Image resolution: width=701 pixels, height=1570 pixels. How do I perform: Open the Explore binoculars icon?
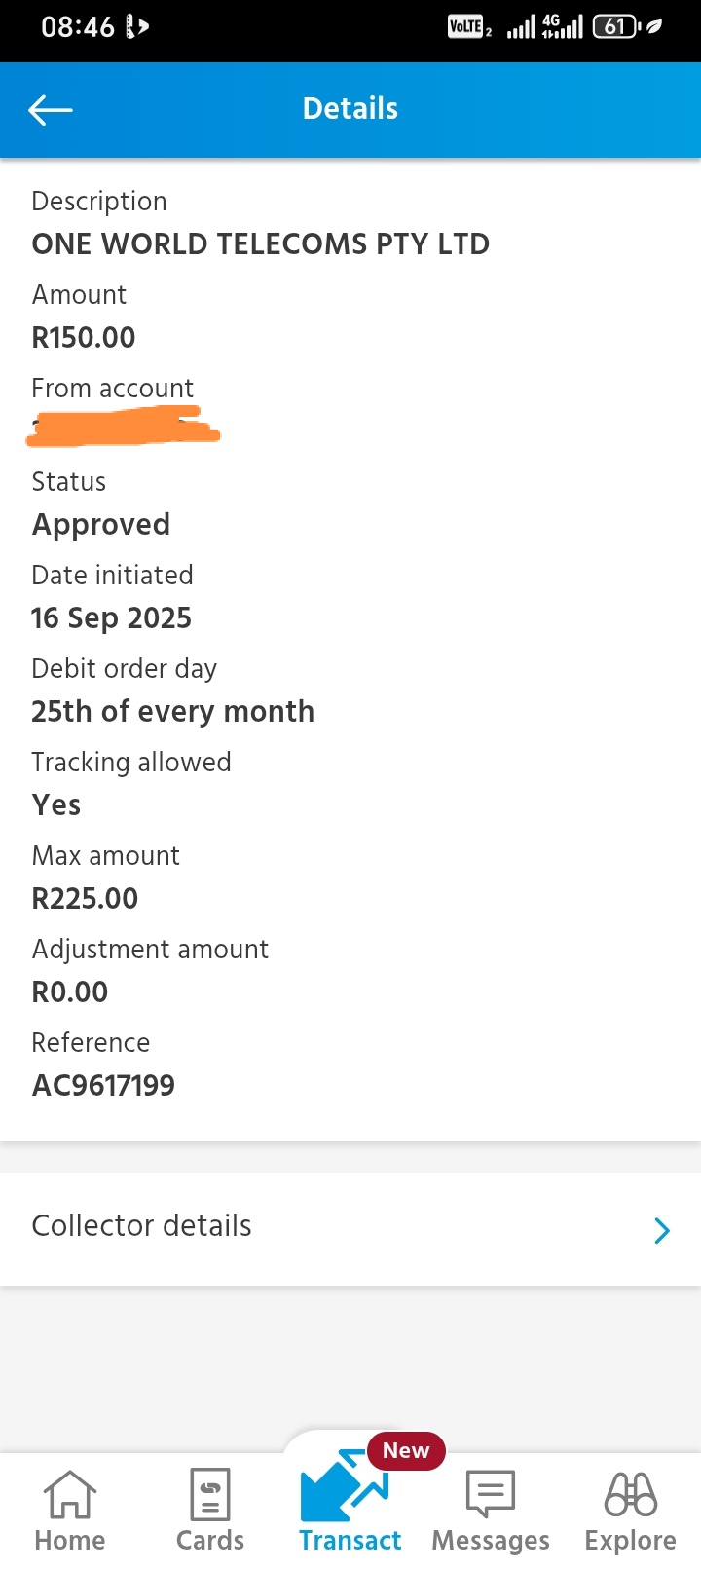[630, 1494]
